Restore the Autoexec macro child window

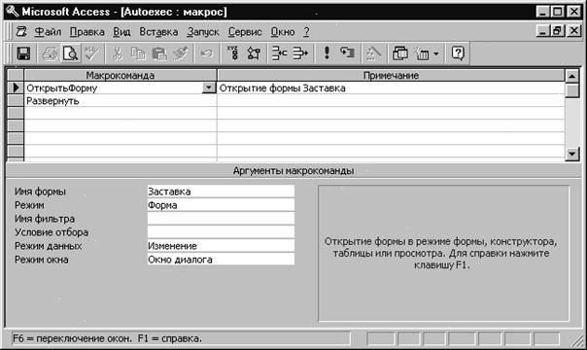557,31
